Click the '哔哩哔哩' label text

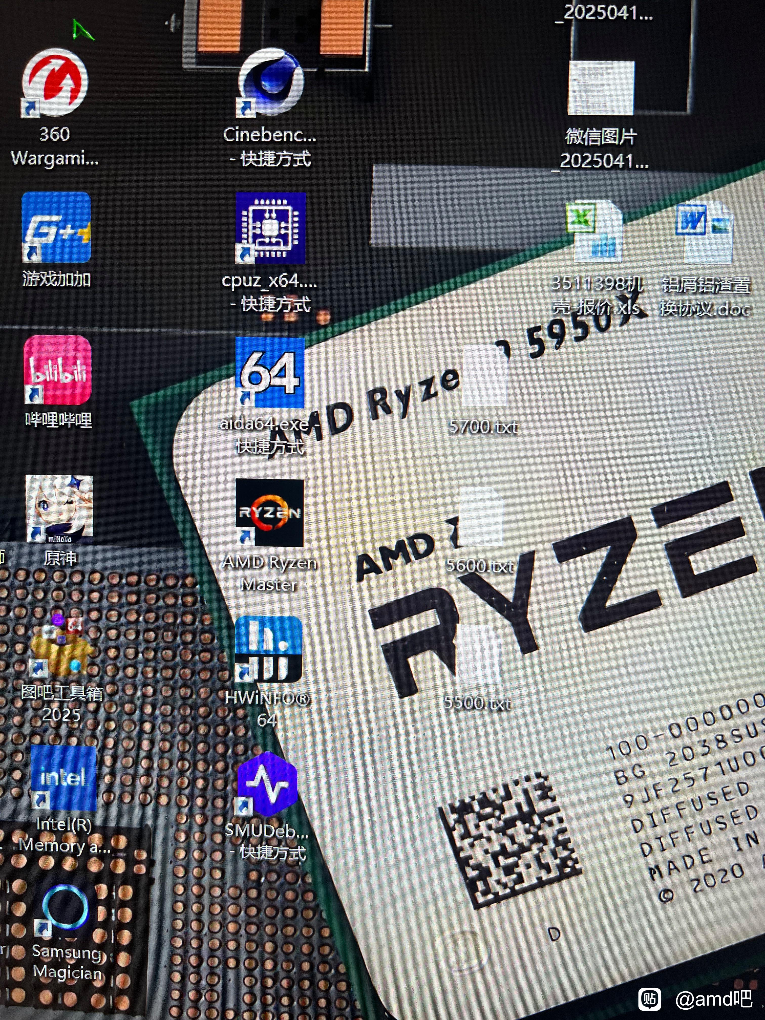pyautogui.click(x=58, y=420)
